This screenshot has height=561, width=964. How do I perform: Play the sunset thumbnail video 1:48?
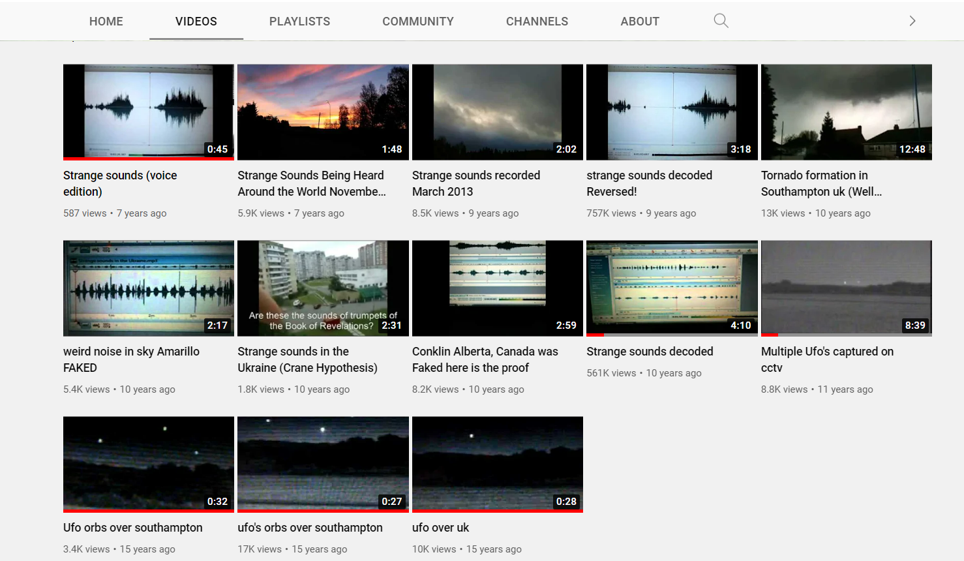pos(323,112)
